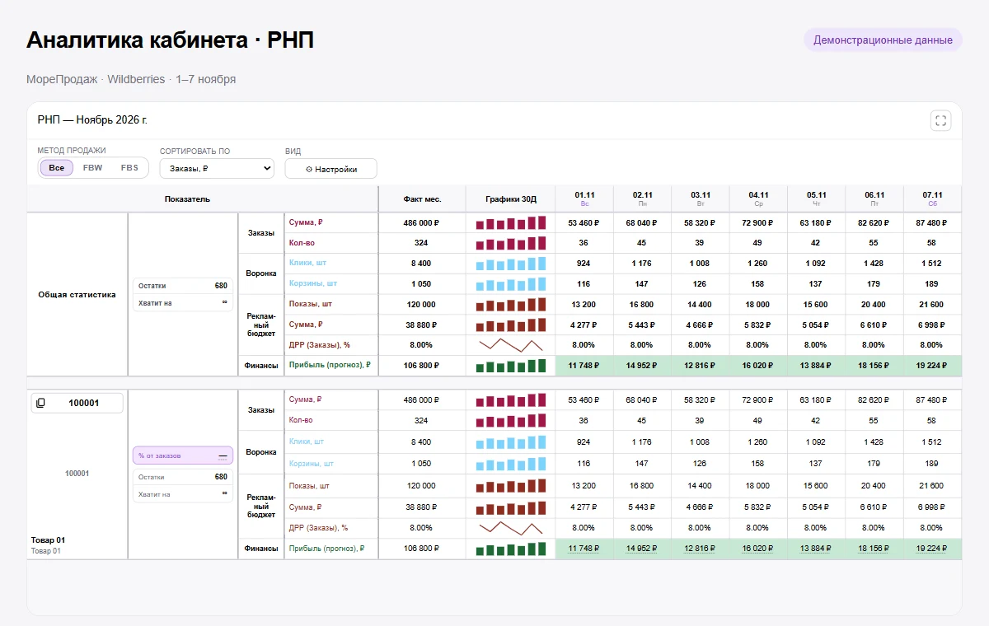
Task: Select the 02.11 Пн date column header
Action: pos(643,199)
